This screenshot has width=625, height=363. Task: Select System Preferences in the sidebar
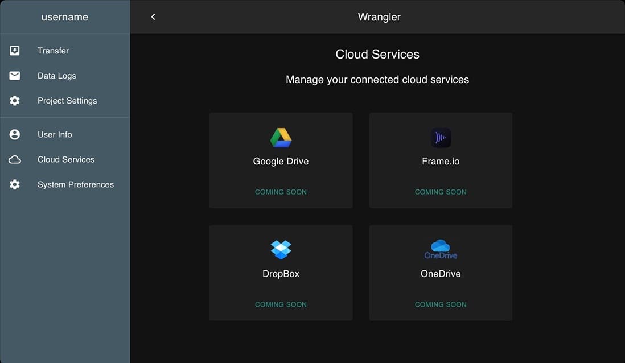click(x=76, y=185)
